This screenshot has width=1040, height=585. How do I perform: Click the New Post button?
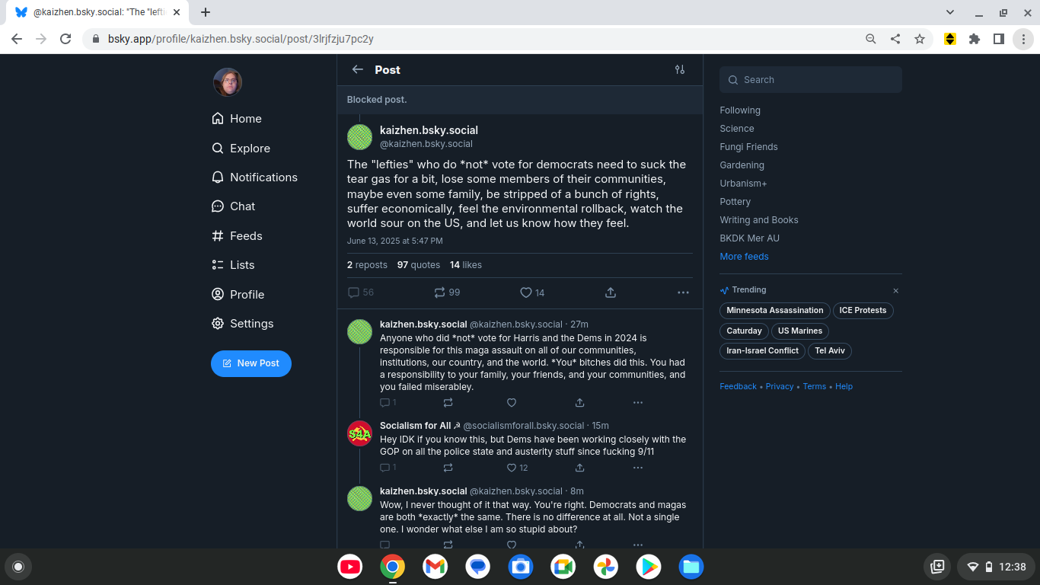[x=251, y=363]
